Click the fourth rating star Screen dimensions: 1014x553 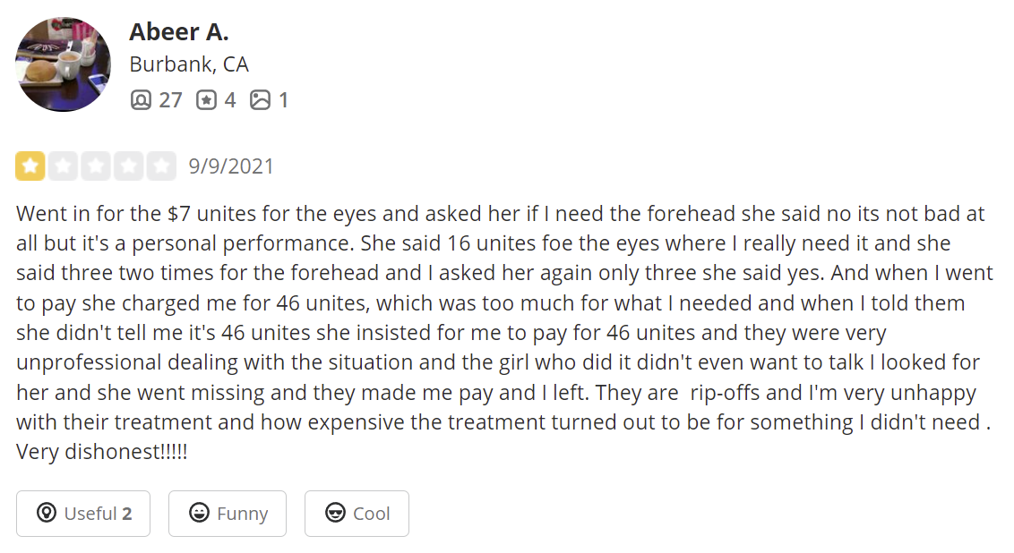(129, 166)
